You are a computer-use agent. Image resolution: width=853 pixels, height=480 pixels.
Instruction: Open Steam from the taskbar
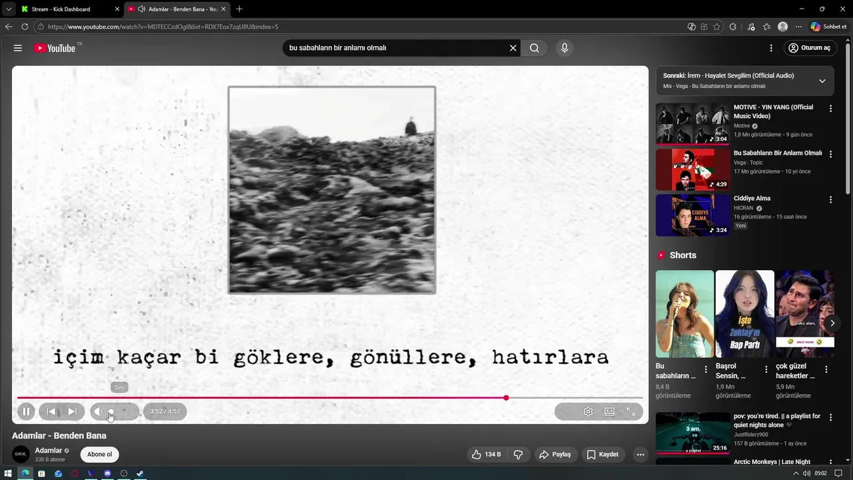[140, 473]
